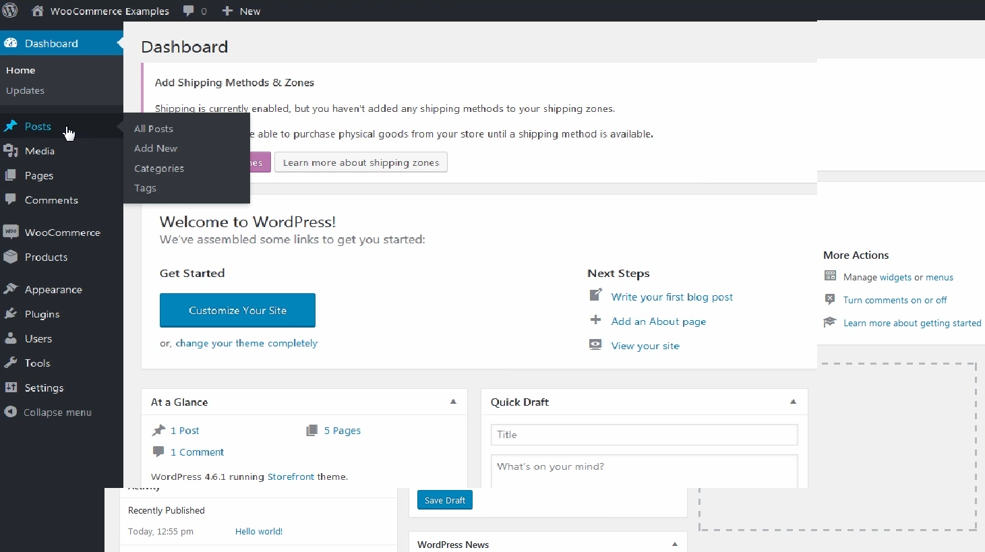
Task: Follow the Write your first blog post link
Action: pyautogui.click(x=671, y=297)
